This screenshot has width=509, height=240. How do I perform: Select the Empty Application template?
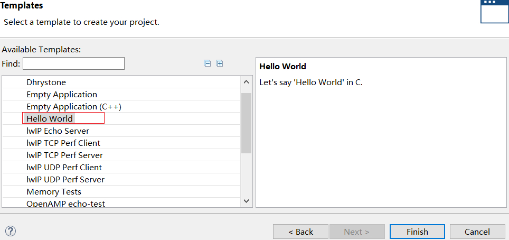62,95
